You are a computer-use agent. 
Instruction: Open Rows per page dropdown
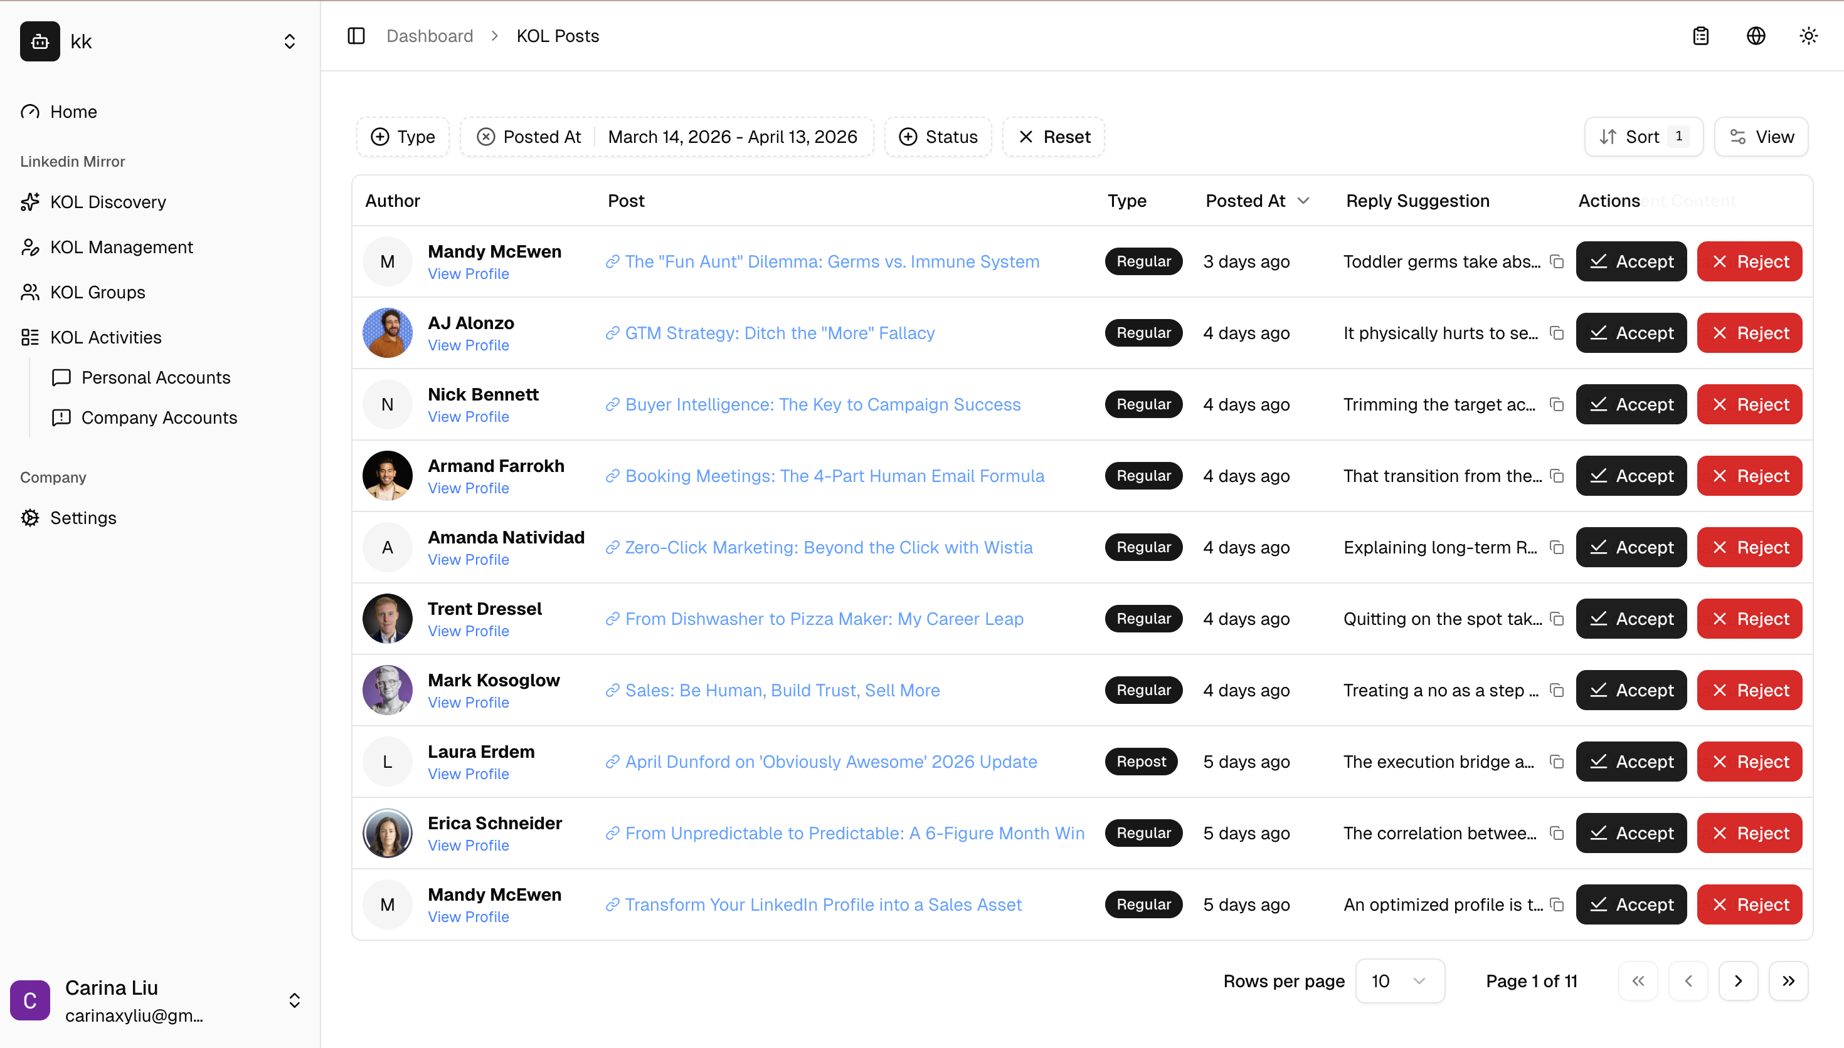1399,981
